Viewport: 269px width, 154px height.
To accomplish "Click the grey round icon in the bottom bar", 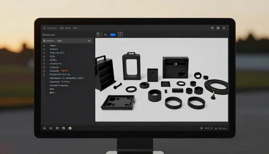I will click(57, 128).
